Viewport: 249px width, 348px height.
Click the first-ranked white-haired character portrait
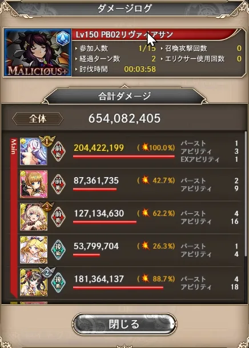(x=34, y=151)
